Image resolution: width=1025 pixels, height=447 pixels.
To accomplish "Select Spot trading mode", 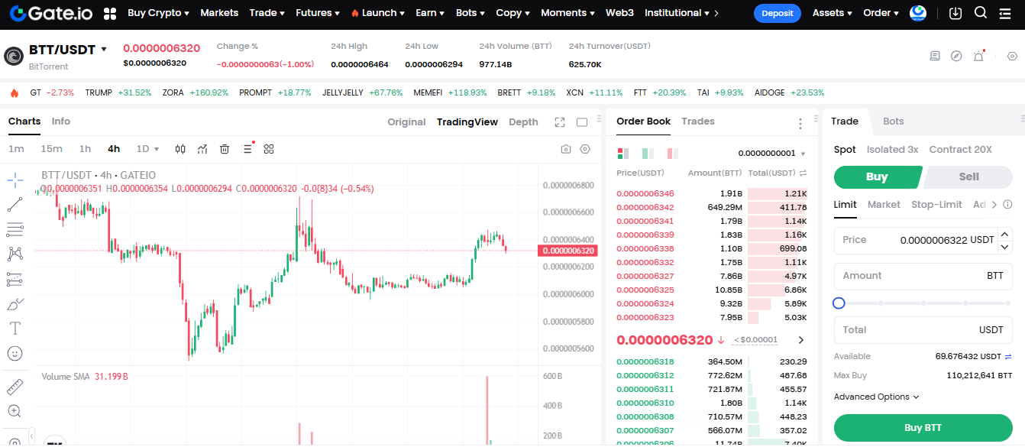I will [845, 150].
